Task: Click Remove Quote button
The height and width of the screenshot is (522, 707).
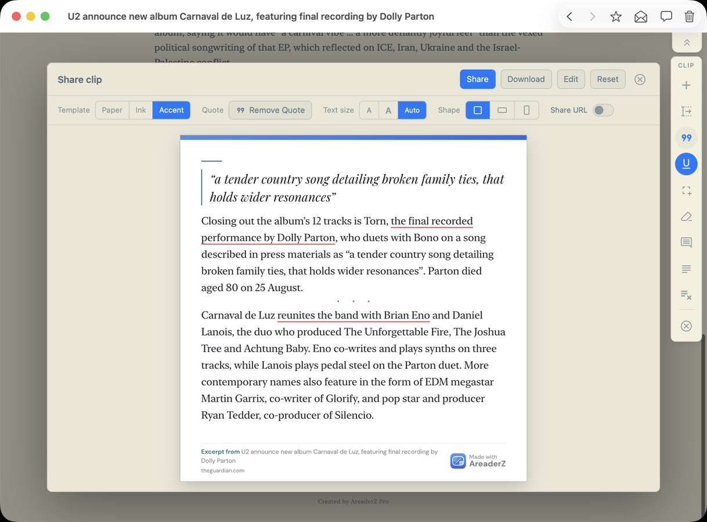Action: point(270,110)
